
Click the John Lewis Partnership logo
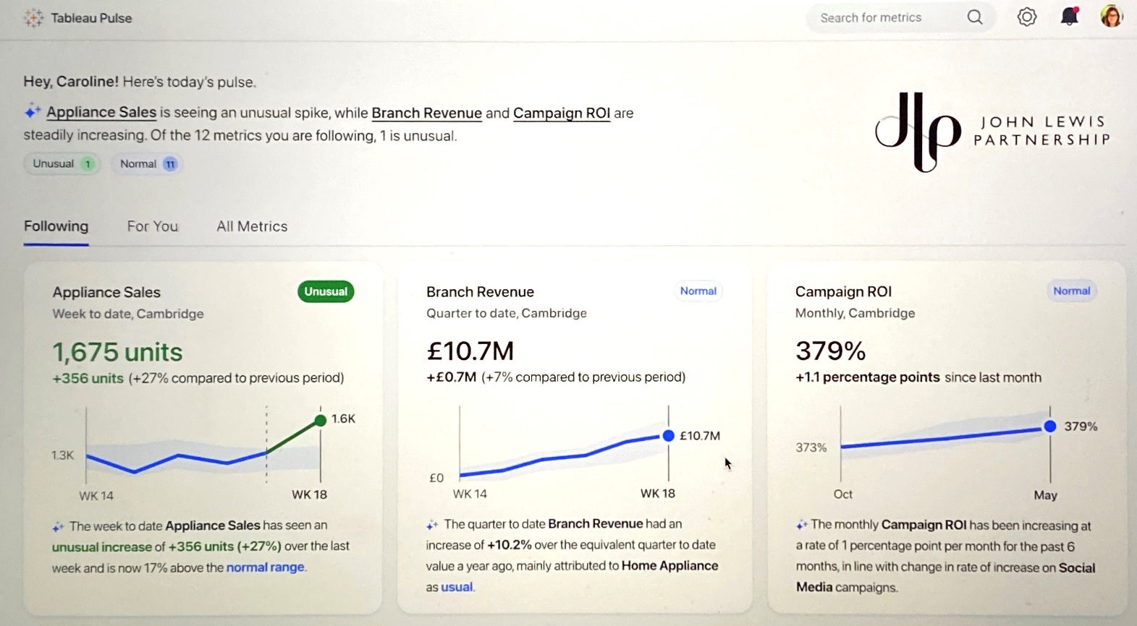pos(992,132)
